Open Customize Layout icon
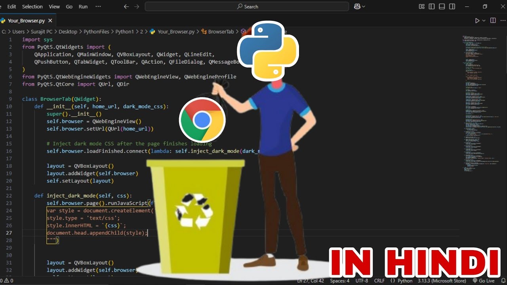 (x=421, y=7)
